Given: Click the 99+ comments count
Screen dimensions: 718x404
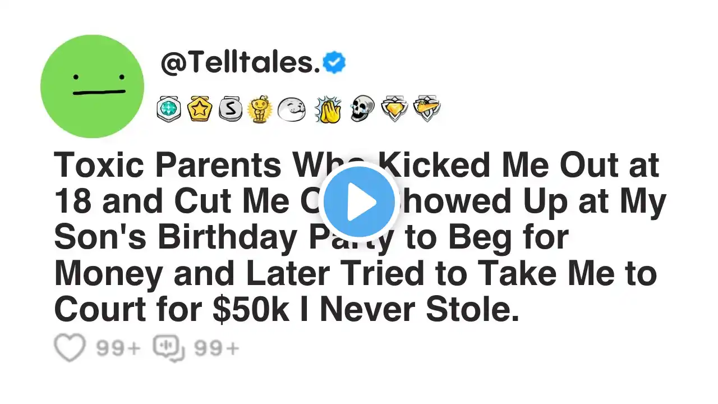Looking at the screenshot, I should point(217,348).
